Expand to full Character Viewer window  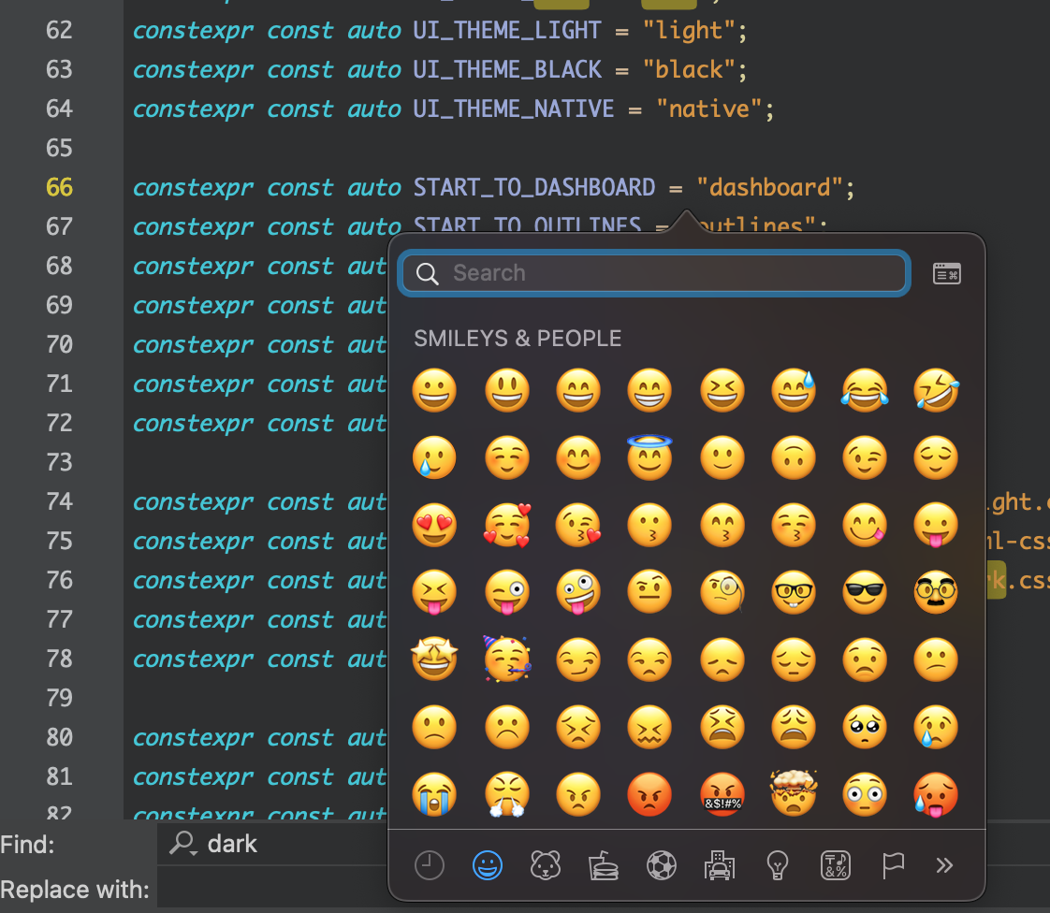pyautogui.click(x=946, y=273)
